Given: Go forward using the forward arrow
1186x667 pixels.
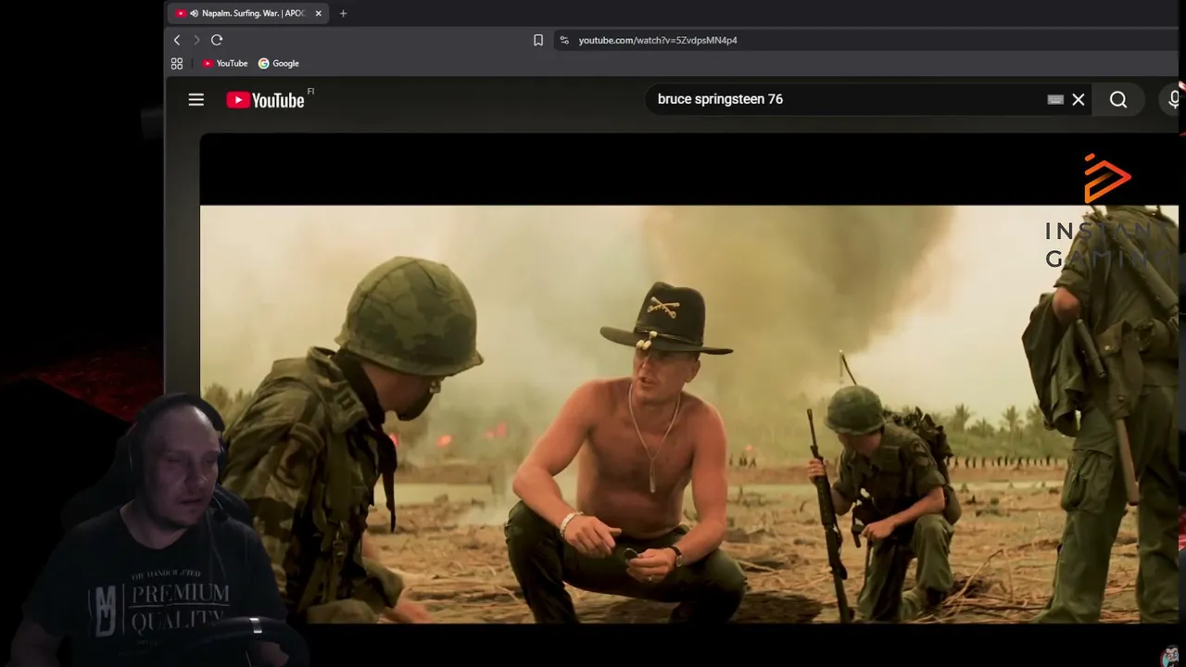Looking at the screenshot, I should (x=196, y=40).
